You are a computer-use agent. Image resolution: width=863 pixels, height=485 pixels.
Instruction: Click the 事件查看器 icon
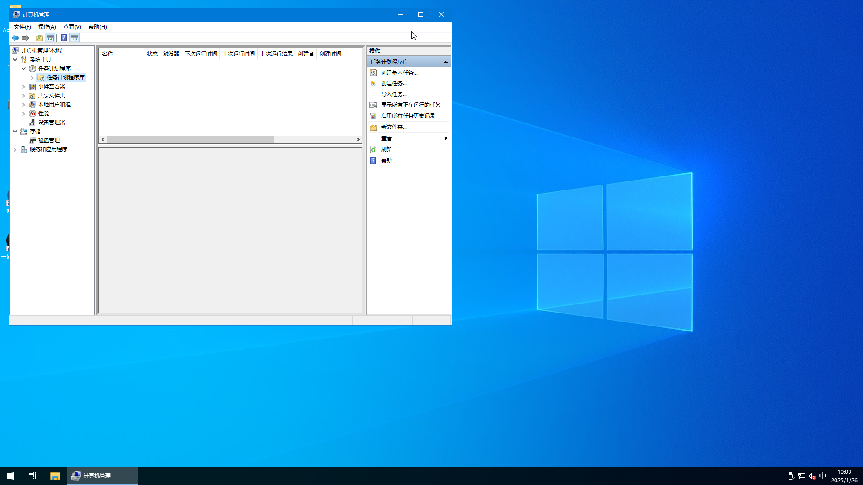pyautogui.click(x=32, y=87)
